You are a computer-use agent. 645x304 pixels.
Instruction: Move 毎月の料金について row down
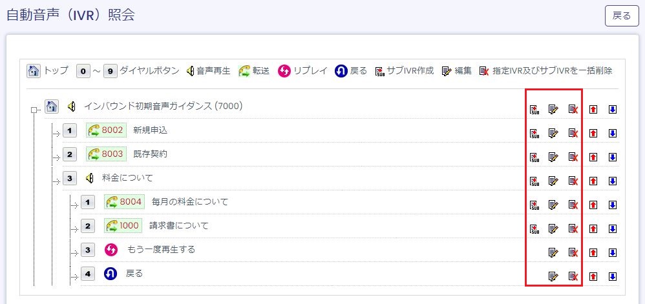613,205
